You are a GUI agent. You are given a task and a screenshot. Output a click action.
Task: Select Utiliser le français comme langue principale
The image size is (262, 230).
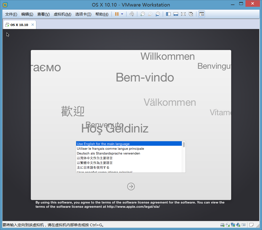pyautogui.click(x=129, y=148)
